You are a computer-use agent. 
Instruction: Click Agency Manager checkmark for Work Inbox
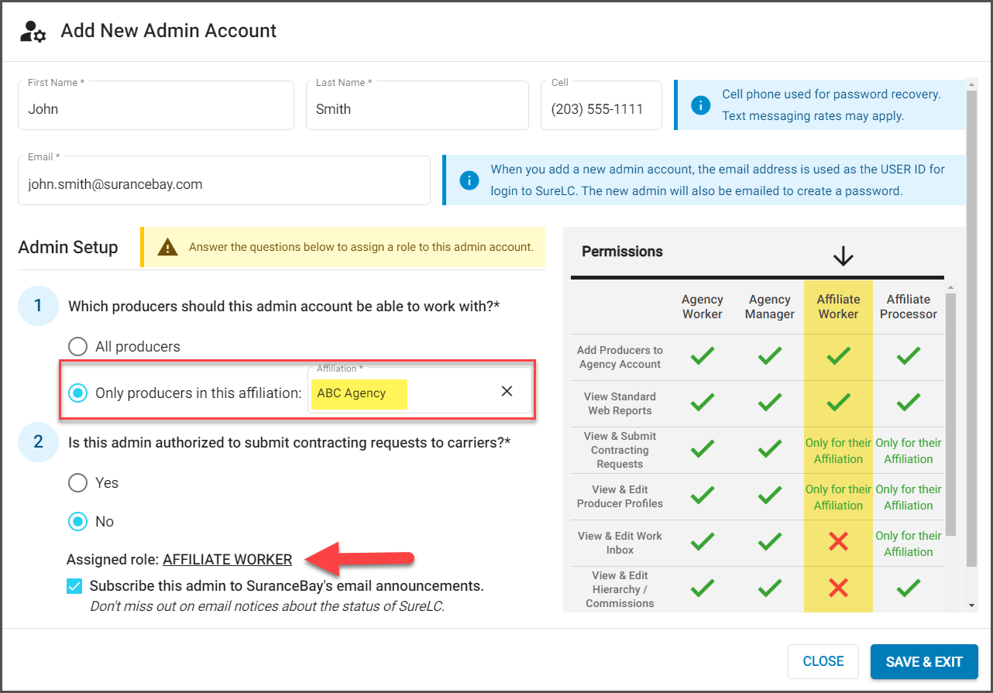769,543
